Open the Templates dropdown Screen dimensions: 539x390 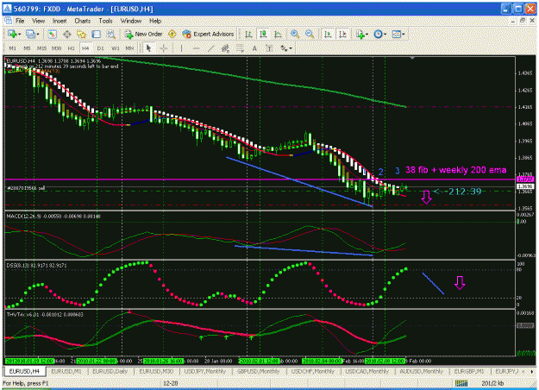[398, 34]
